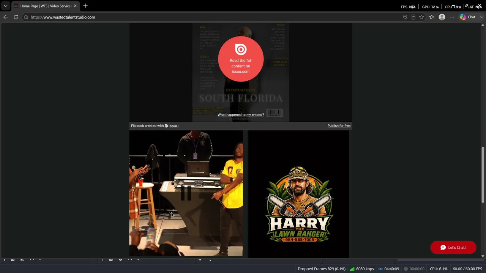This screenshot has height=273, width=486.
Task: Click the issuu logo in flipbook footer
Action: [172, 126]
